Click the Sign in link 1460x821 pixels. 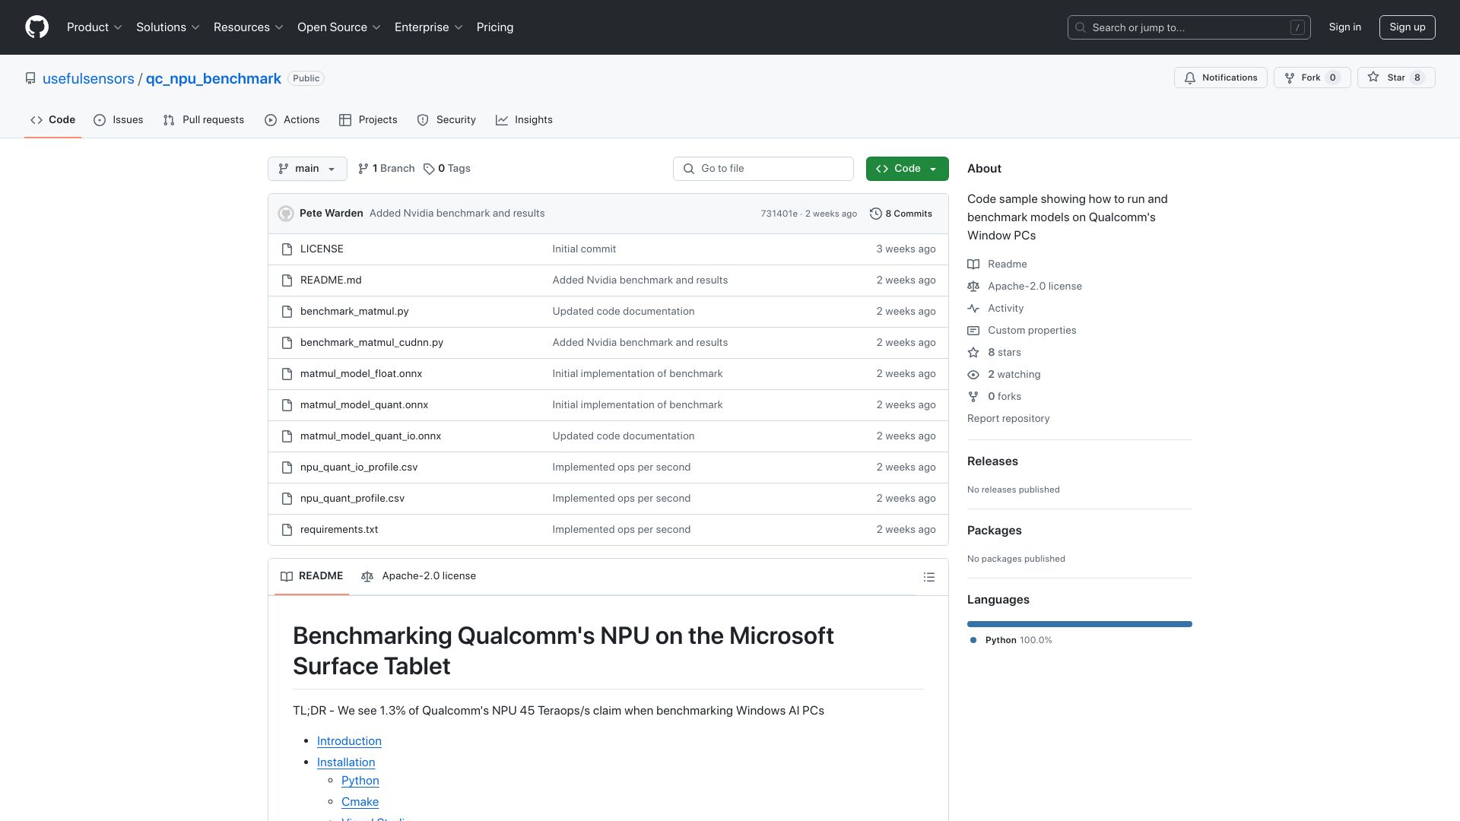point(1345,27)
